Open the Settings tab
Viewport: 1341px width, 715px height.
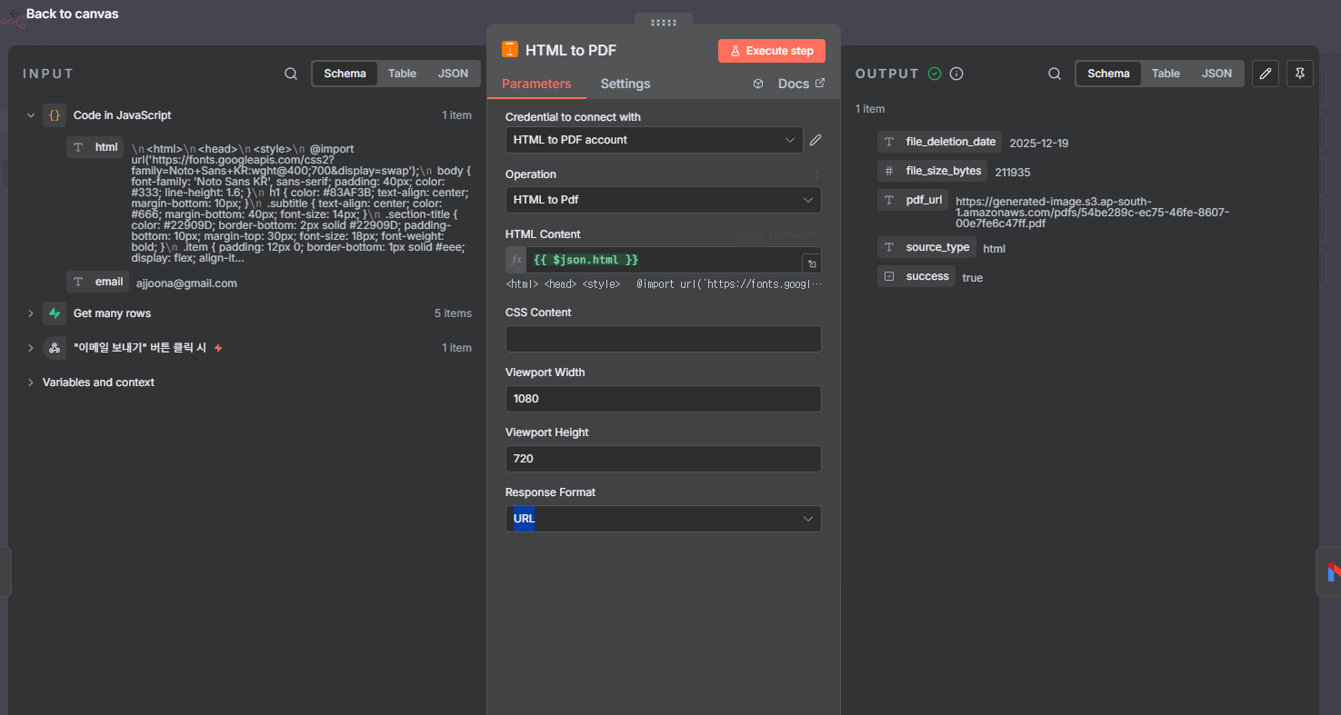pos(625,84)
